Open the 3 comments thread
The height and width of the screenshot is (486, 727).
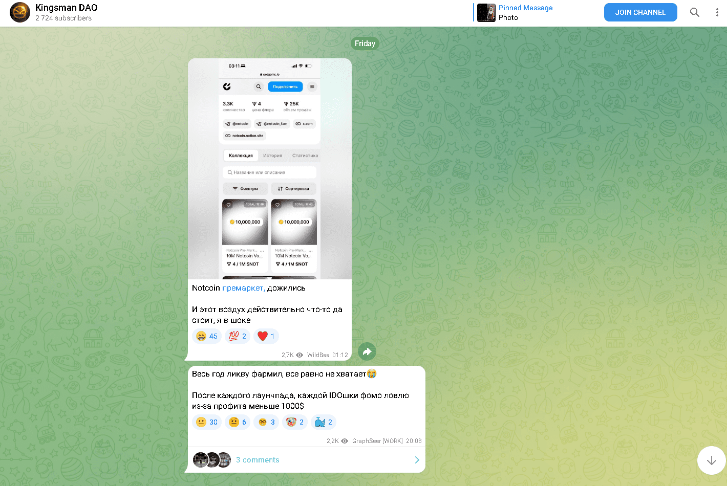(x=306, y=460)
